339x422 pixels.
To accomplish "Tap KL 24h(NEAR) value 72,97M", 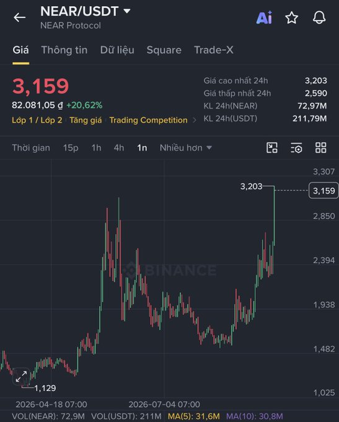I will (312, 105).
